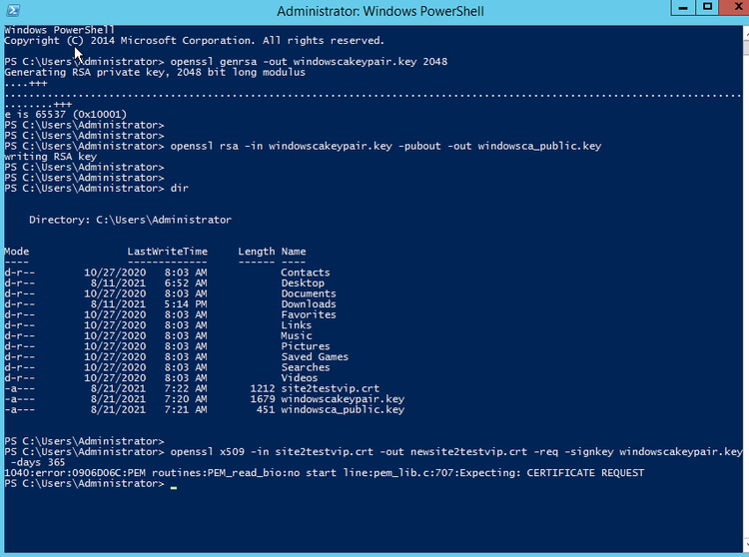Click the file length '1212'
The width and height of the screenshot is (749, 557).
[x=263, y=388]
